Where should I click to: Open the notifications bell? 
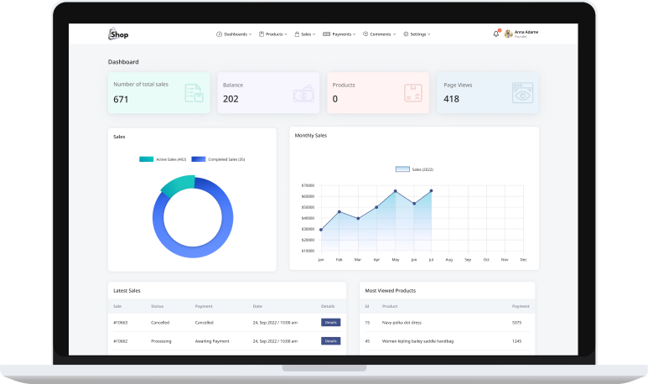coord(495,34)
